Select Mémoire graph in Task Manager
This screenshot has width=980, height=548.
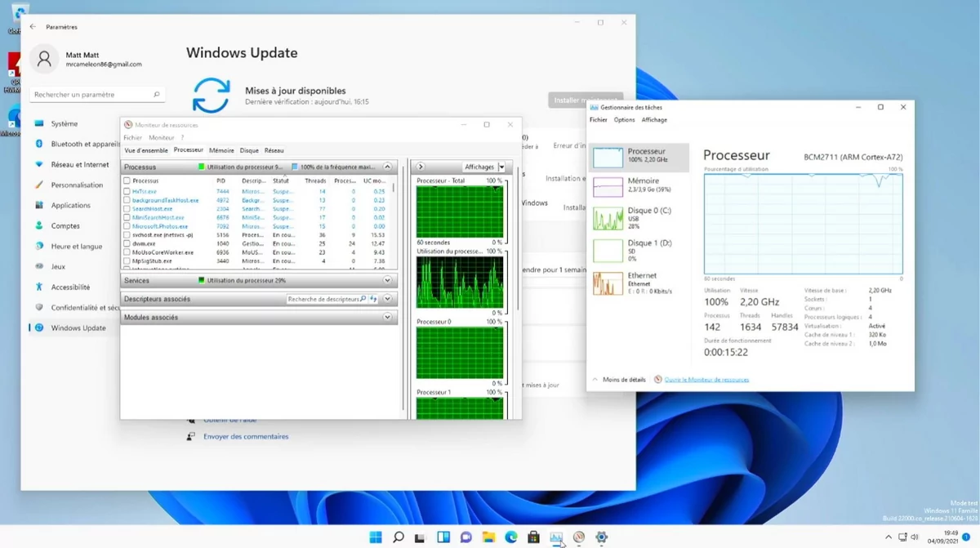click(639, 186)
